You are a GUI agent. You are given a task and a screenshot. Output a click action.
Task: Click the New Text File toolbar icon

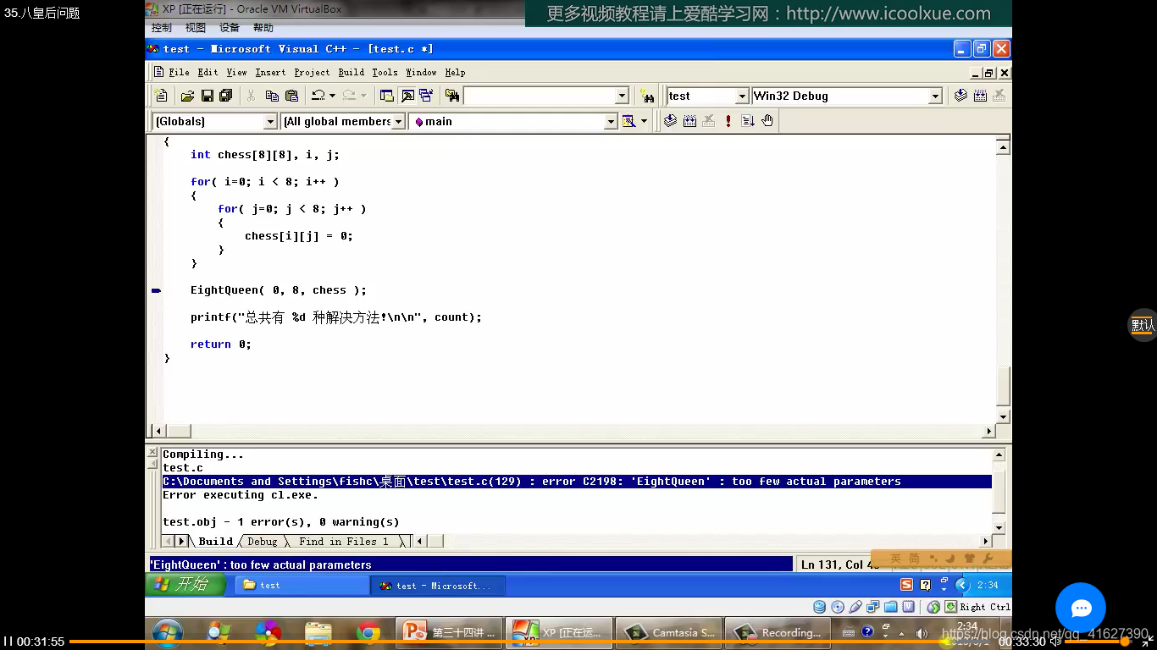(161, 96)
